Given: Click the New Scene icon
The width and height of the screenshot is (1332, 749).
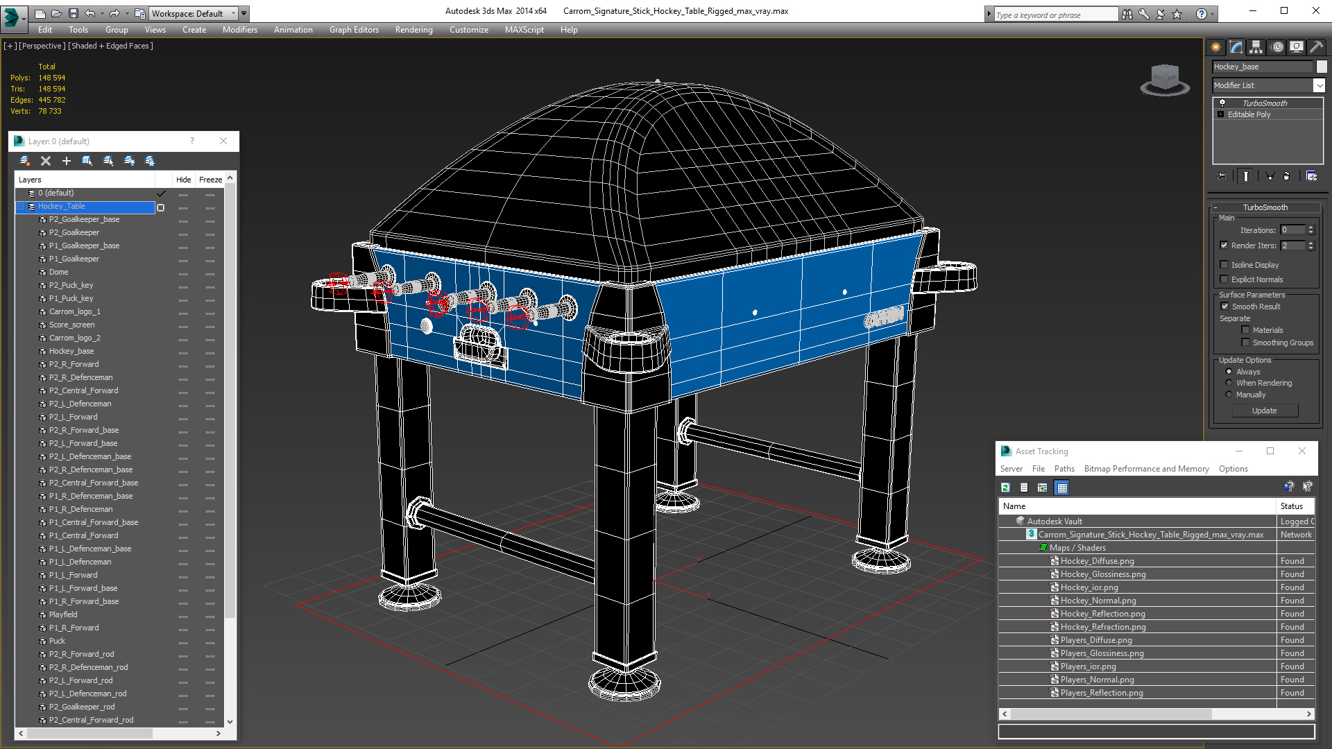Looking at the screenshot, I should (x=40, y=13).
